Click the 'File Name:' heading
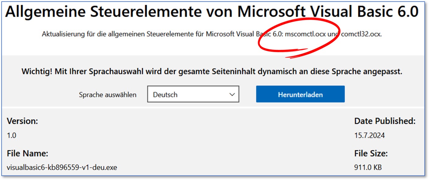 click(27, 154)
